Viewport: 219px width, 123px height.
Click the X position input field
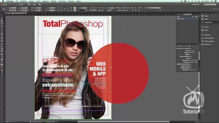tap(13, 8)
